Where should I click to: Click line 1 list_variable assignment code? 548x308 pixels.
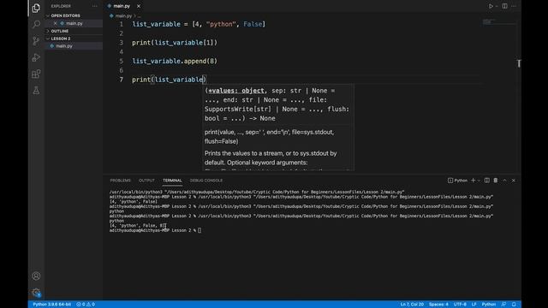tap(199, 24)
